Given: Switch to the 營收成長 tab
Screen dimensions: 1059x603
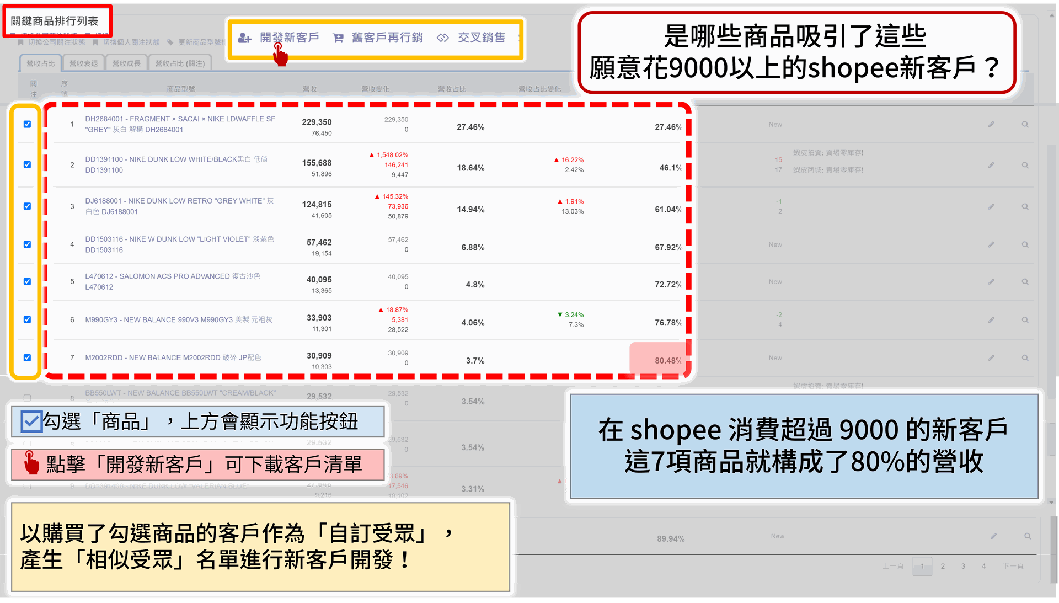Looking at the screenshot, I should (126, 63).
